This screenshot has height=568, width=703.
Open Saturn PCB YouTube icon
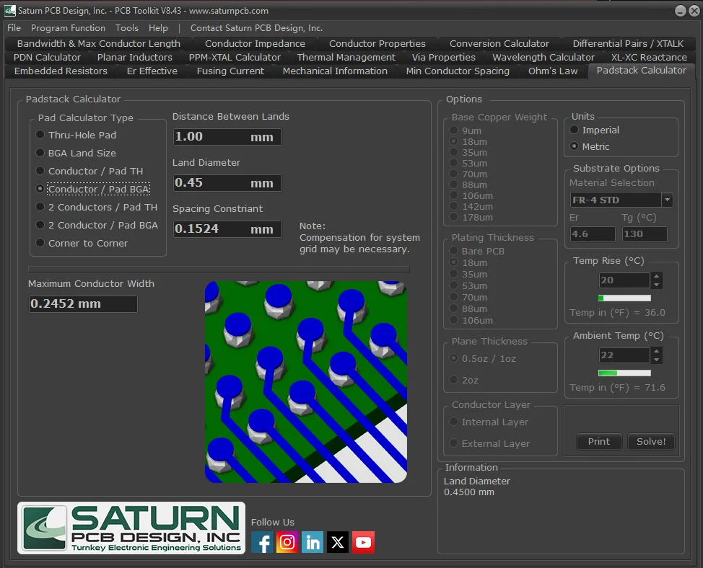(x=363, y=543)
